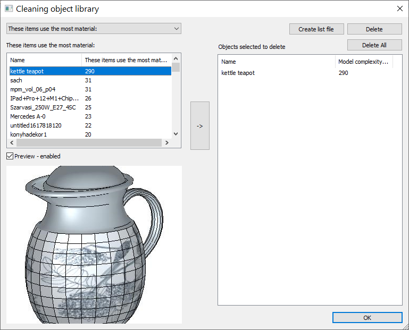Select kettle teapot in the delete list
Viewport: 409px width, 330px height.
(x=238, y=73)
